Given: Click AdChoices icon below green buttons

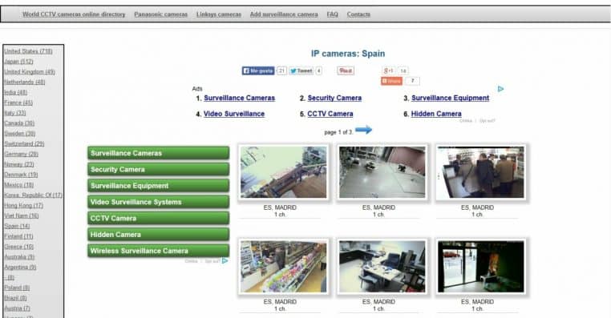Looking at the screenshot, I should (x=225, y=261).
